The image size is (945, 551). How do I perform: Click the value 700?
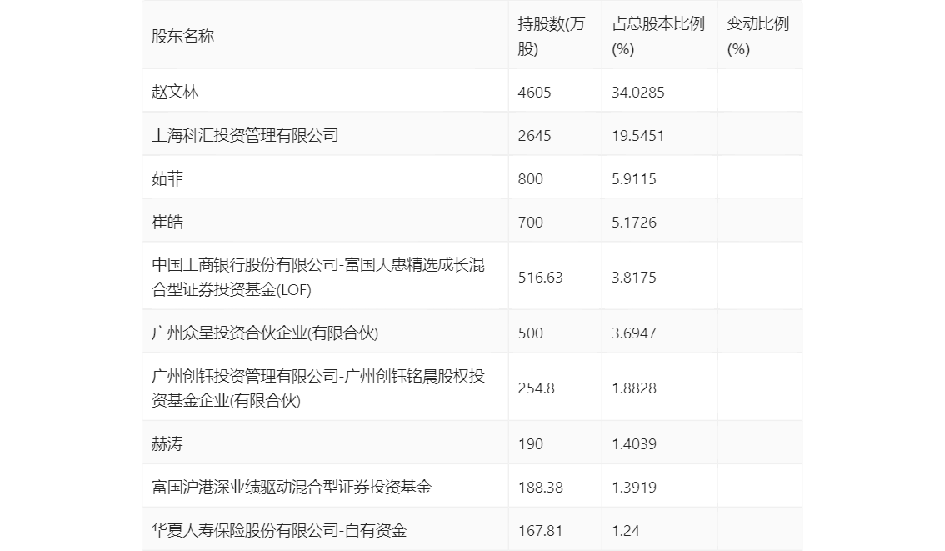(x=530, y=223)
